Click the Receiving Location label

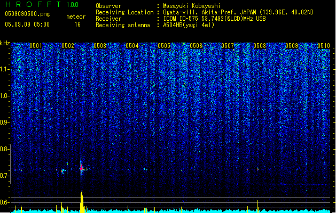point(124,12)
